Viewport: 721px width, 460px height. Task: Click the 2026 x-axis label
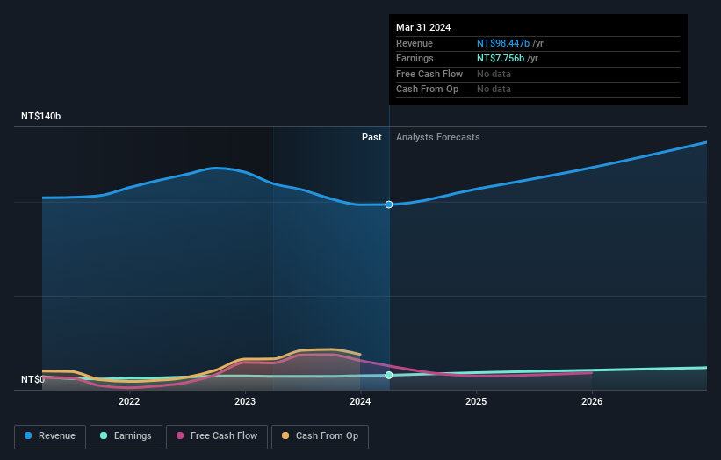592,402
